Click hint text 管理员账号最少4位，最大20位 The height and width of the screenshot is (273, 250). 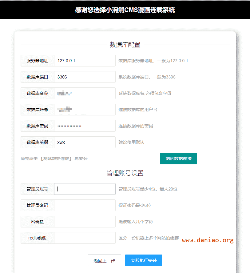148,189
